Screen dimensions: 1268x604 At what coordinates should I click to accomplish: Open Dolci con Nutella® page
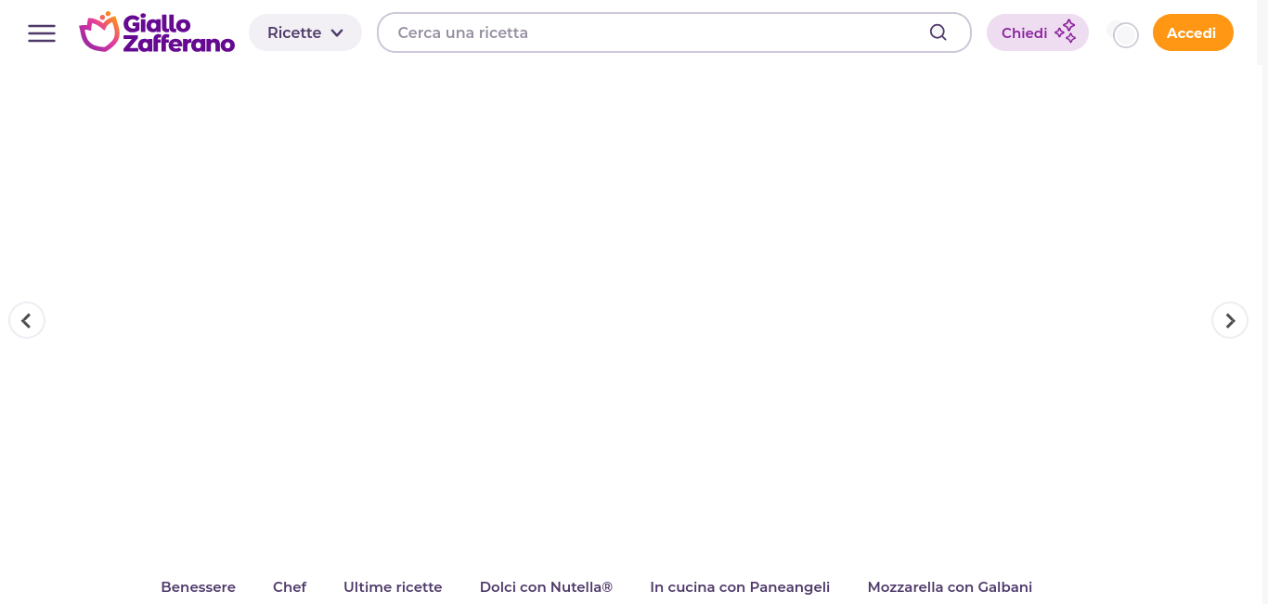tap(546, 587)
